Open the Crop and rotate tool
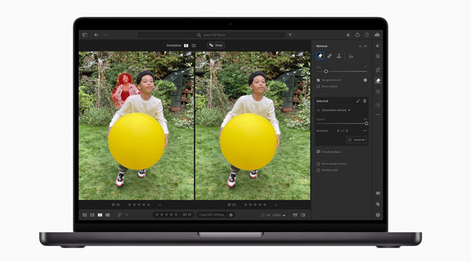Screen dimensions: 471x261 378,70
